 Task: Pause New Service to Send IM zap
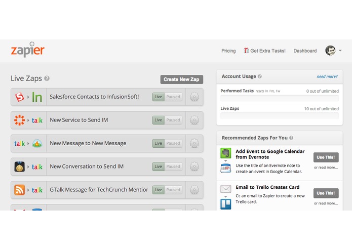tap(173, 120)
